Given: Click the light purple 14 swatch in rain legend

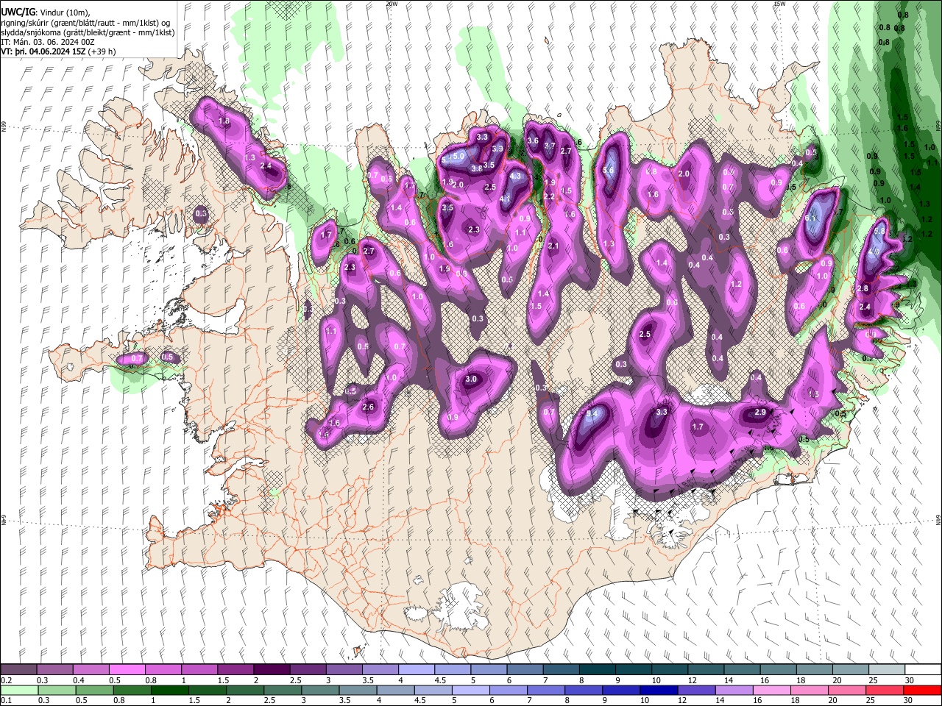Looking at the screenshot, I should tap(734, 690).
